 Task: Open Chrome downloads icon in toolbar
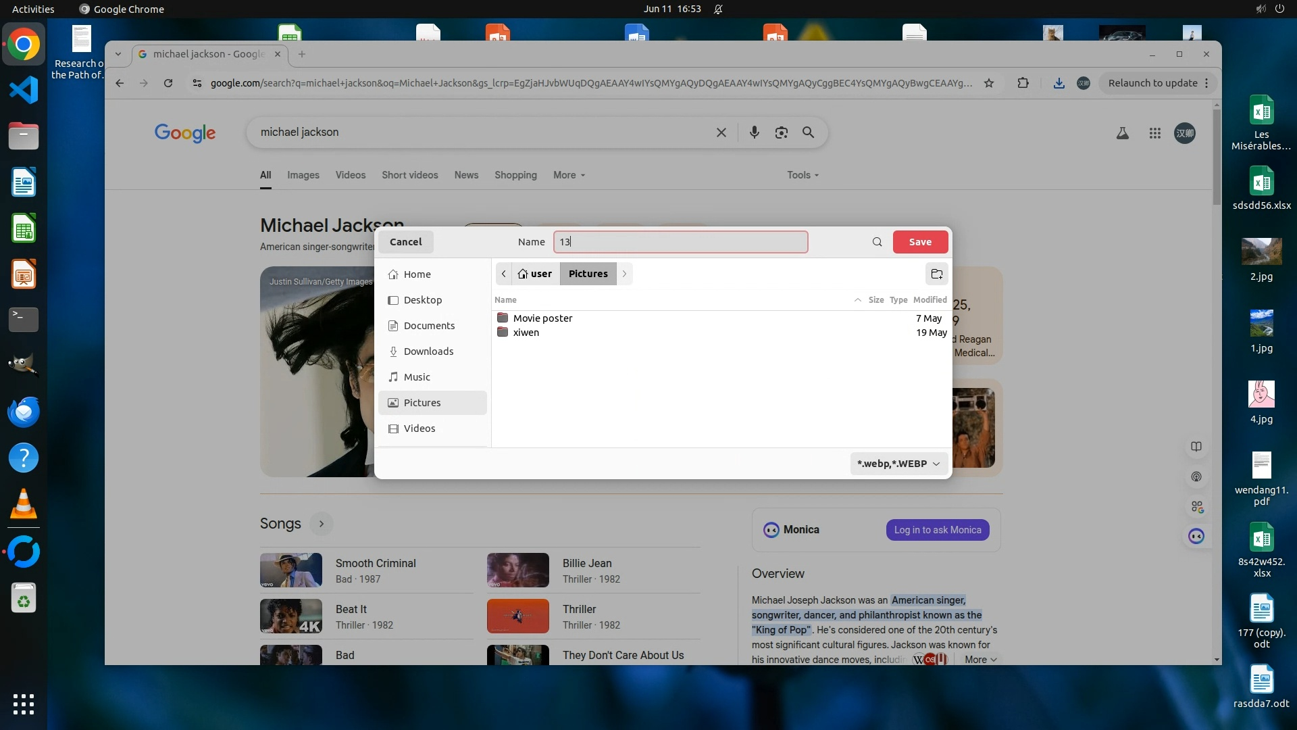tap(1059, 83)
